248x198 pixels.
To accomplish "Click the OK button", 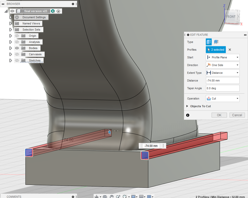I will click(x=219, y=115).
